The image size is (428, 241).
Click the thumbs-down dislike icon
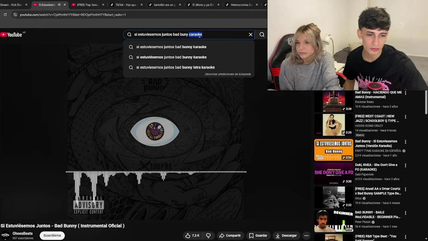tap(208, 235)
